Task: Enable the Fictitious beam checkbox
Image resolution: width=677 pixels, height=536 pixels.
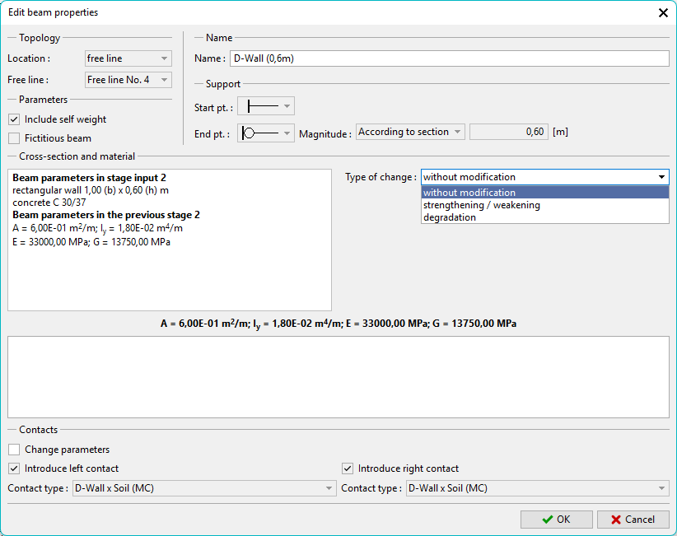Action: point(14,138)
